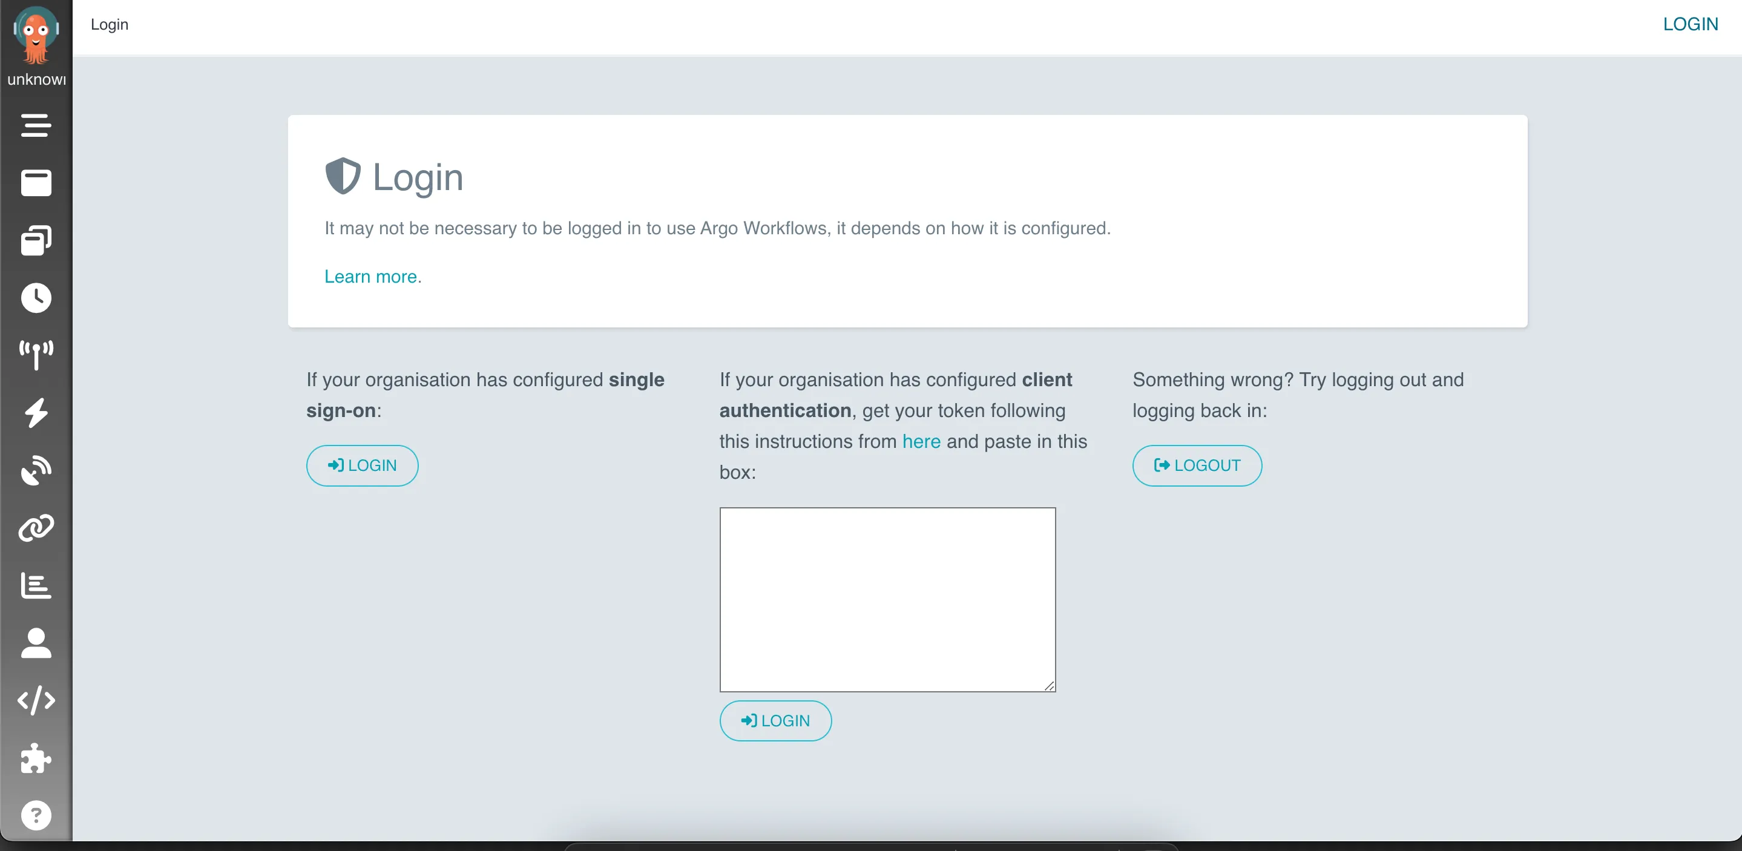The height and width of the screenshot is (851, 1742).
Task: Open Workflow Templates sidebar icon
Action: [x=36, y=183]
